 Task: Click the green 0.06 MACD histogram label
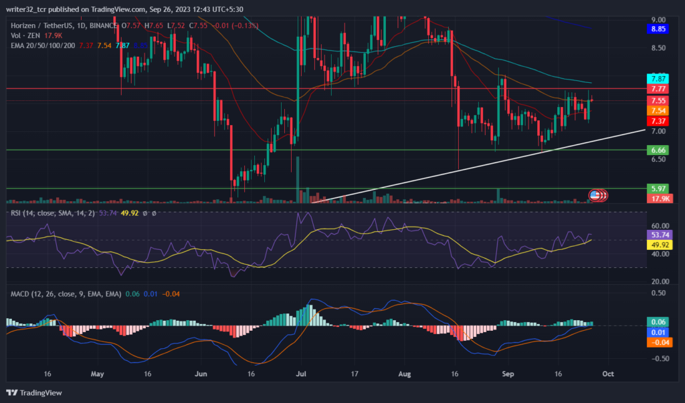tap(658, 321)
